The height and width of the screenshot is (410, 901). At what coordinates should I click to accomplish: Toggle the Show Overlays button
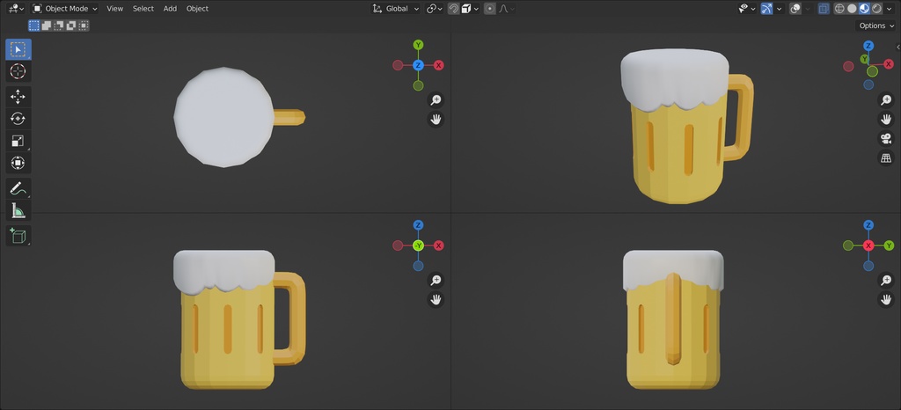coord(795,9)
